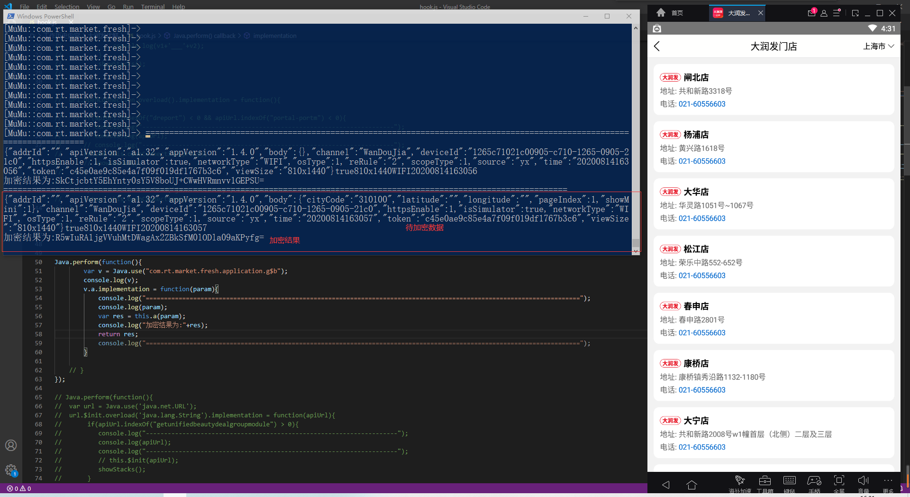The image size is (910, 497).
Task: Click address 共和新路3318号
Action: [x=705, y=91]
